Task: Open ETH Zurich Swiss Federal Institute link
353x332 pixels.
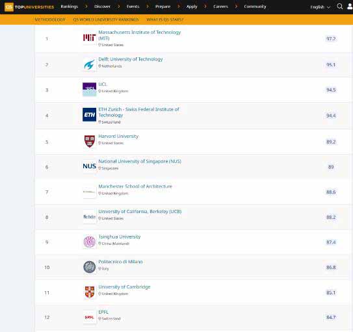Action: pyautogui.click(x=138, y=112)
